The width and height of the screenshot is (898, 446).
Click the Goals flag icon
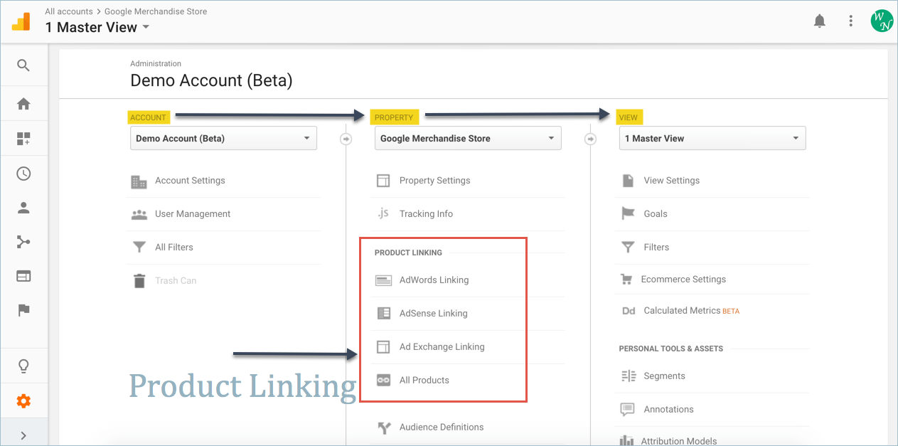[x=628, y=213]
